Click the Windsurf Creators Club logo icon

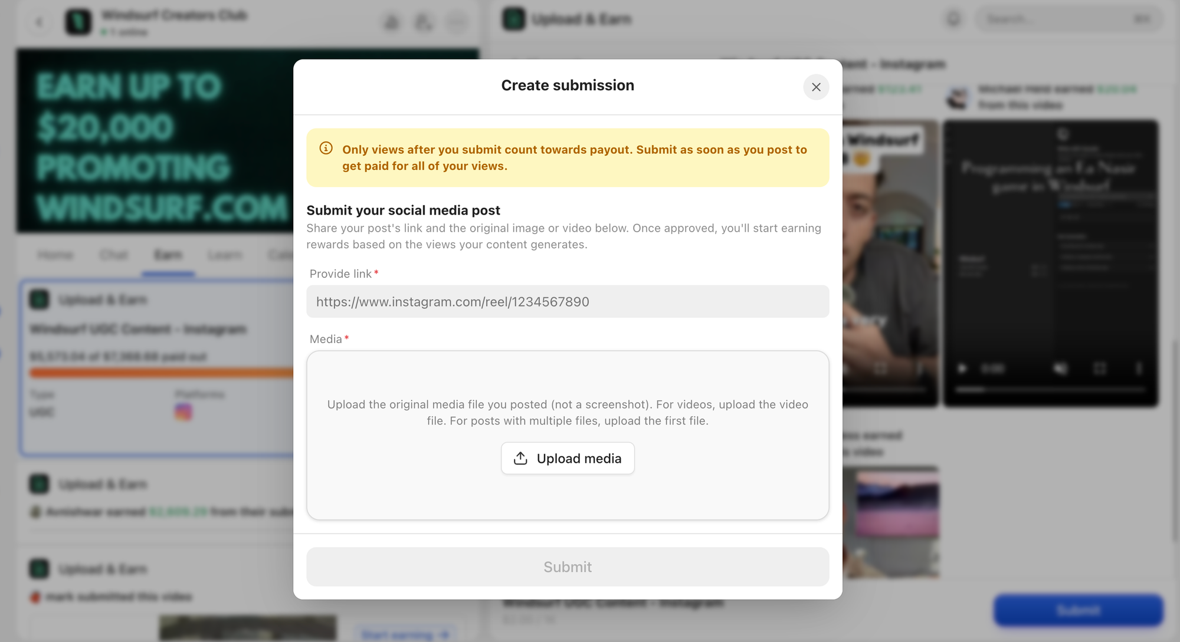(78, 22)
